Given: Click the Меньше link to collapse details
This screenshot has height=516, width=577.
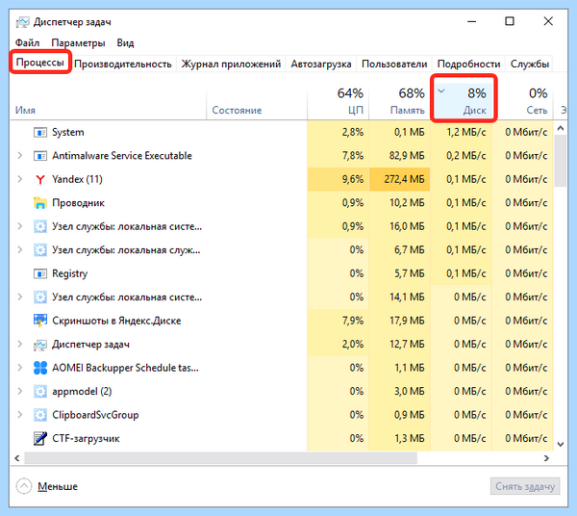Looking at the screenshot, I should [x=58, y=486].
